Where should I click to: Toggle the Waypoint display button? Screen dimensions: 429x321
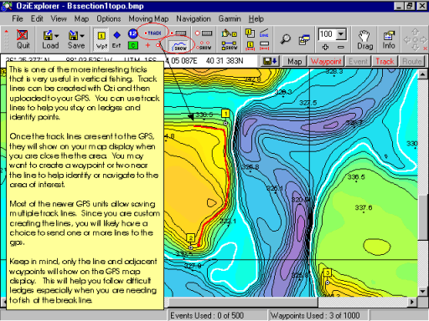click(326, 61)
